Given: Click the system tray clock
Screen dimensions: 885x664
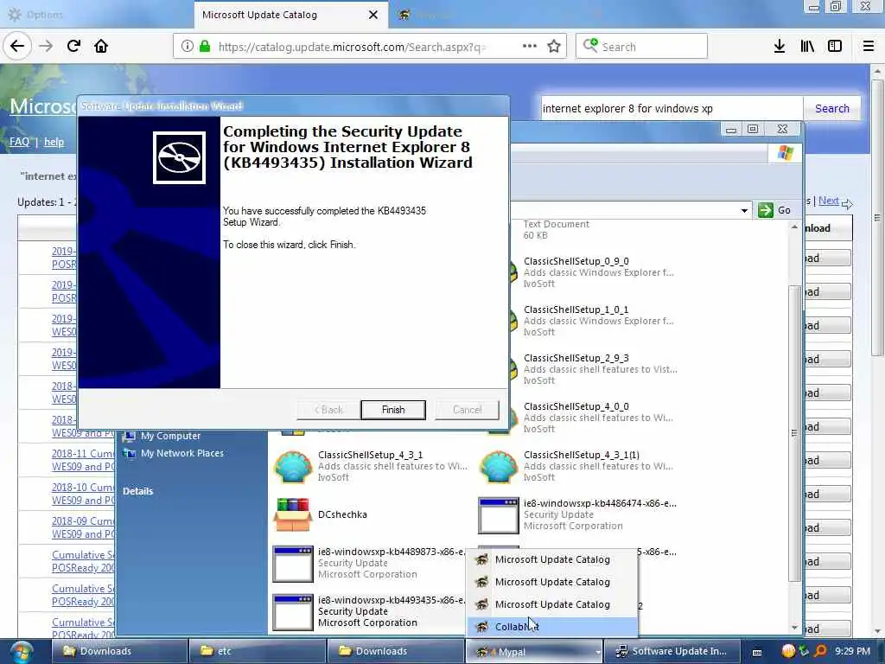Looking at the screenshot, I should tap(852, 652).
